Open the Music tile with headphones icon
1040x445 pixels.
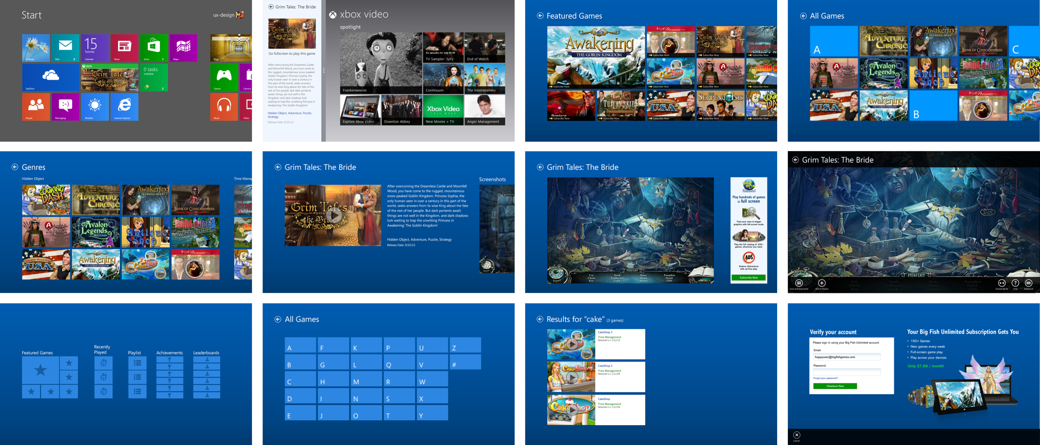(224, 107)
